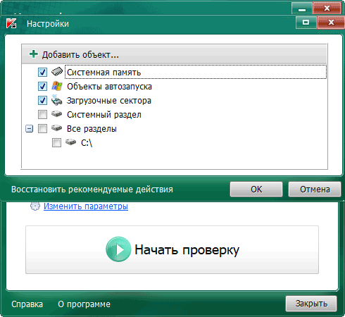Click the disk icon next to Все разделы
This screenshot has width=345, height=317.
[x=57, y=128]
